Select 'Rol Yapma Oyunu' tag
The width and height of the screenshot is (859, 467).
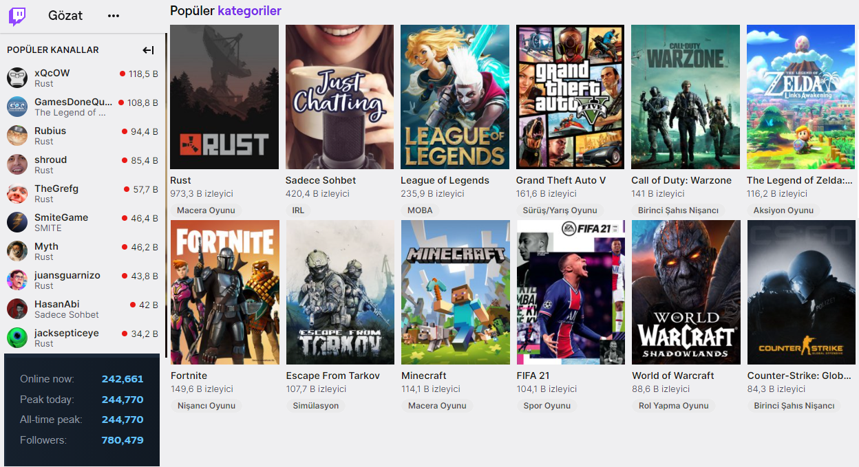tap(674, 406)
